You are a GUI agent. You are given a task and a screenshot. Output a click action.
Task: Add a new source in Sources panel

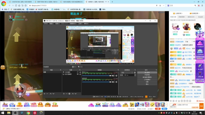click(x=64, y=94)
